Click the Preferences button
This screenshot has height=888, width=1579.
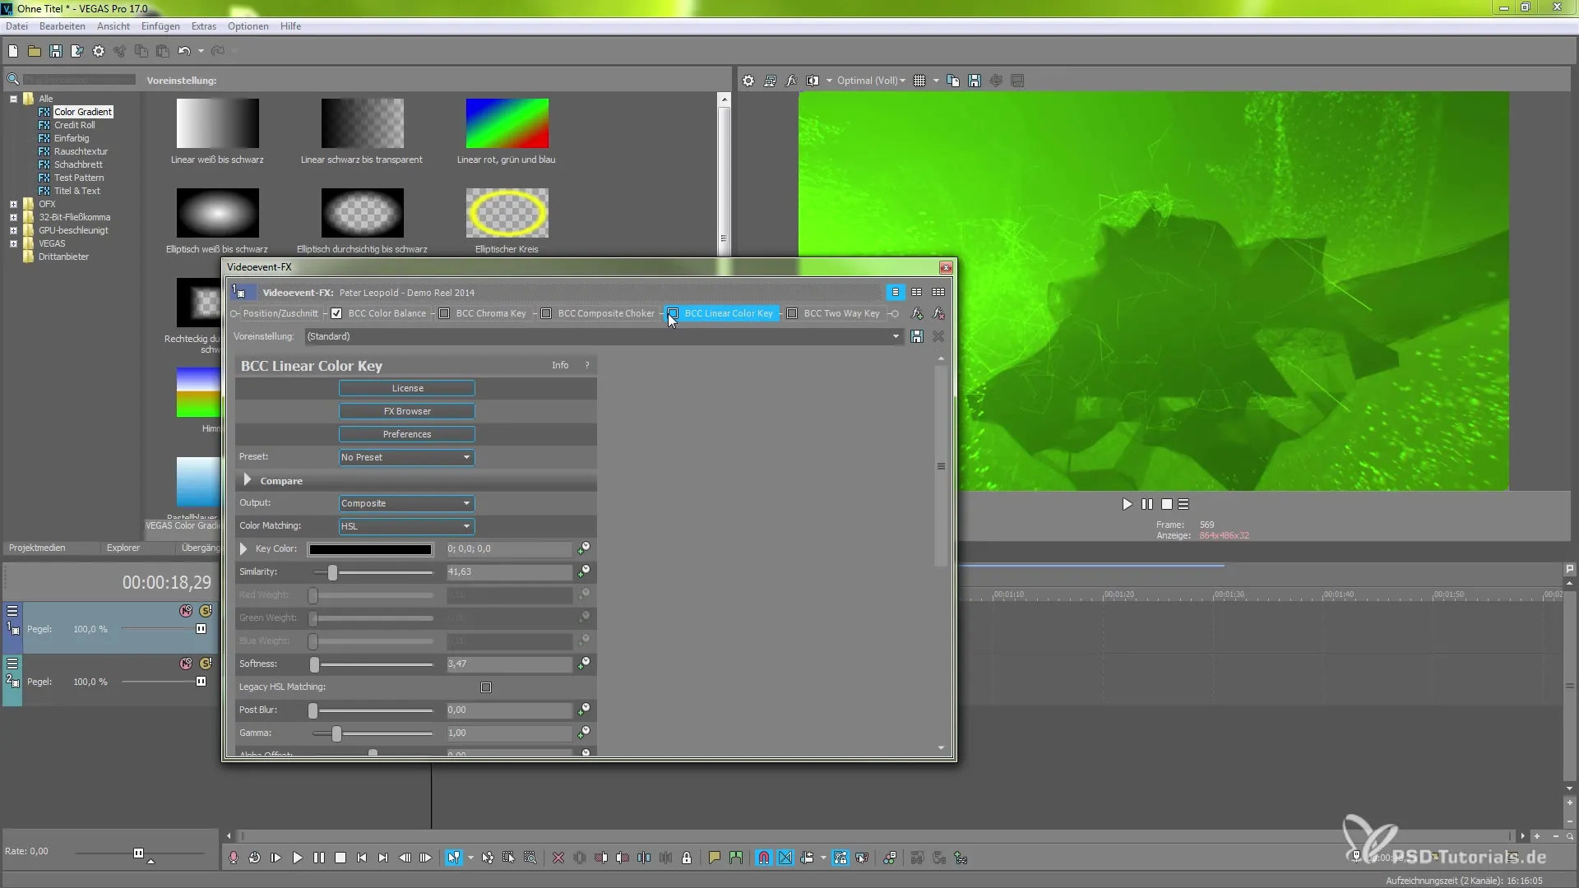(406, 434)
